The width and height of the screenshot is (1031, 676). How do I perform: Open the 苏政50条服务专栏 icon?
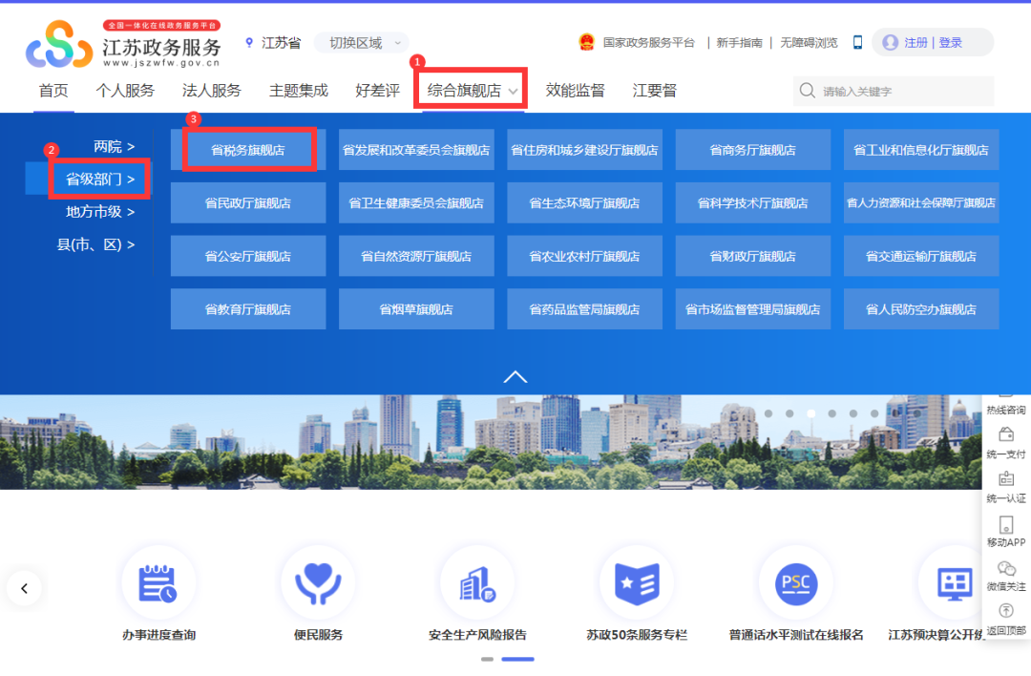point(637,583)
